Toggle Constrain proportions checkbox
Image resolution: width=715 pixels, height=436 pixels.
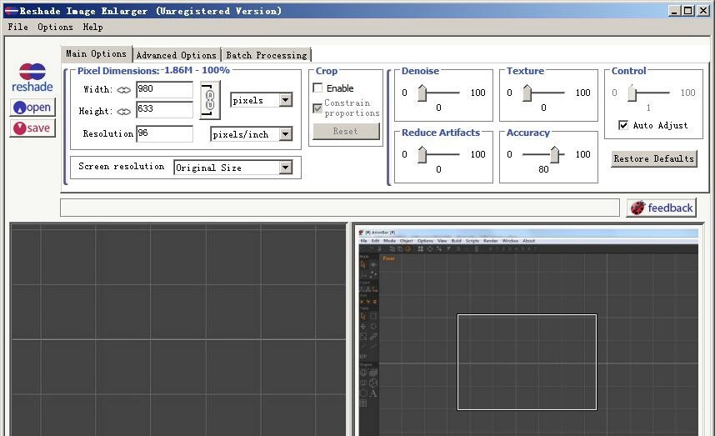pos(317,108)
